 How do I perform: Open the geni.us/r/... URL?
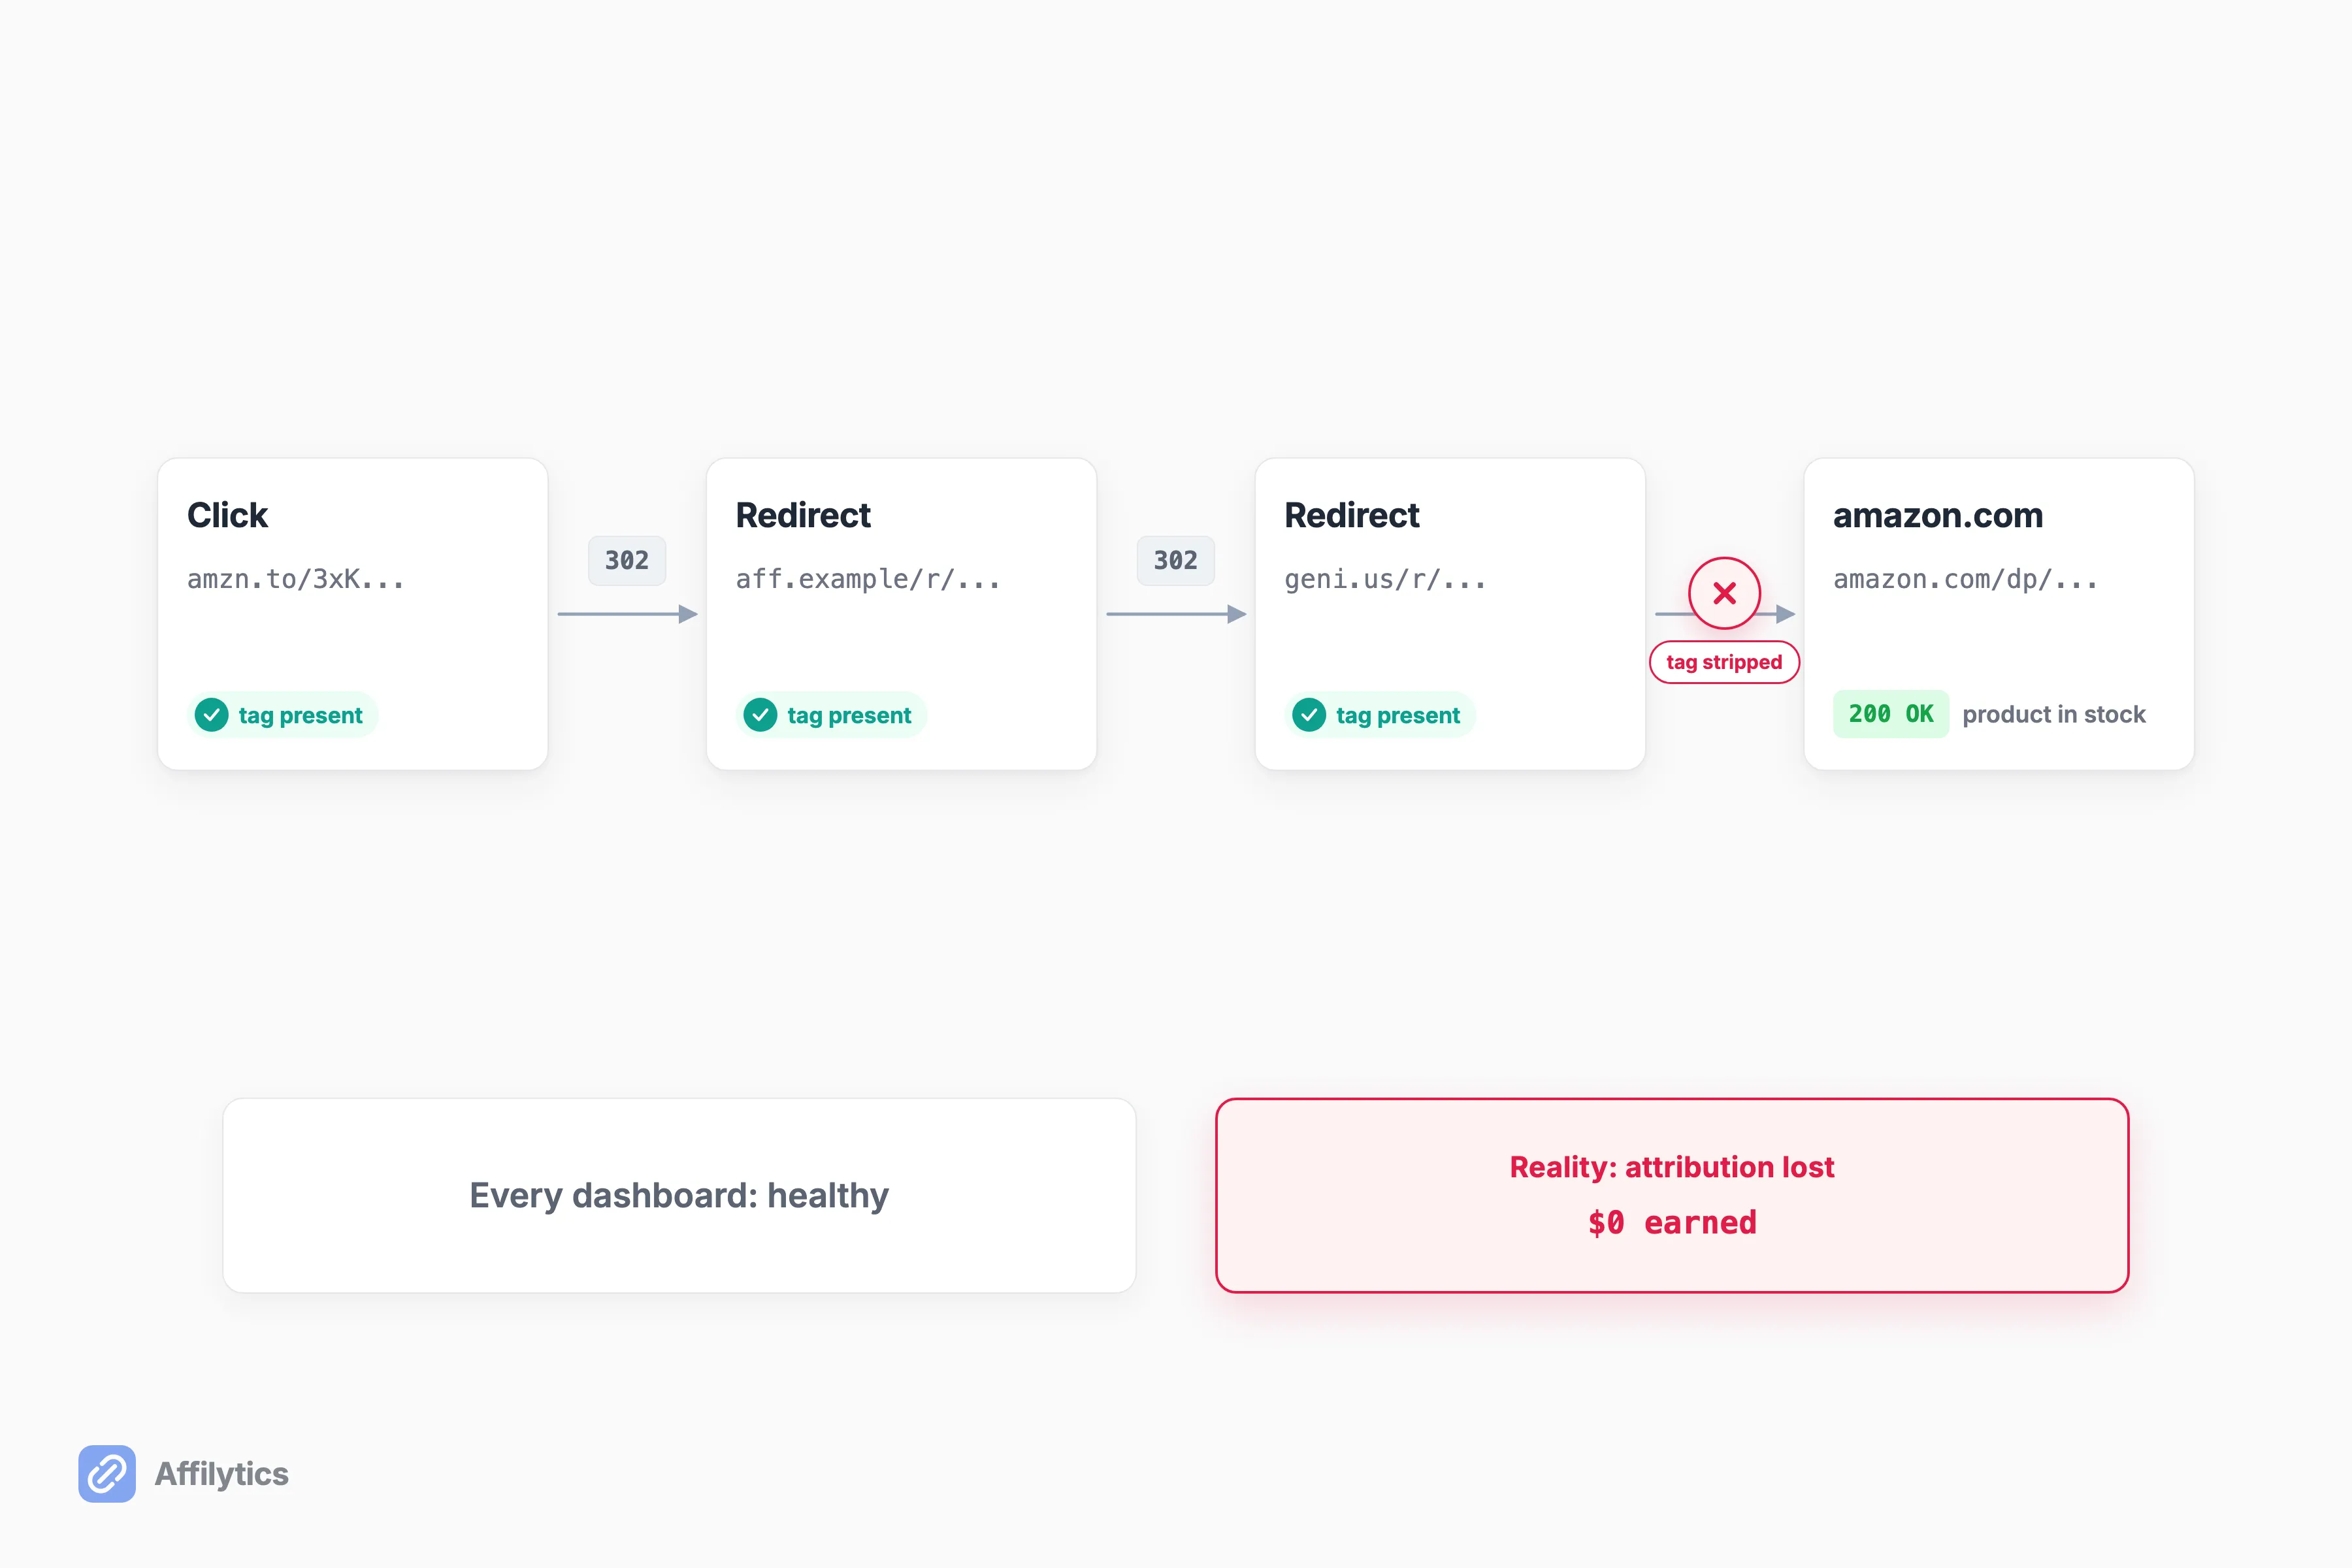point(1385,579)
